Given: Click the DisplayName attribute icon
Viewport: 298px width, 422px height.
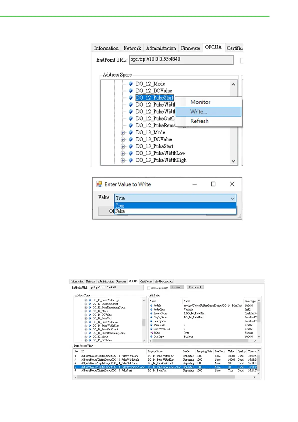Looking at the screenshot, I should (x=151, y=317).
